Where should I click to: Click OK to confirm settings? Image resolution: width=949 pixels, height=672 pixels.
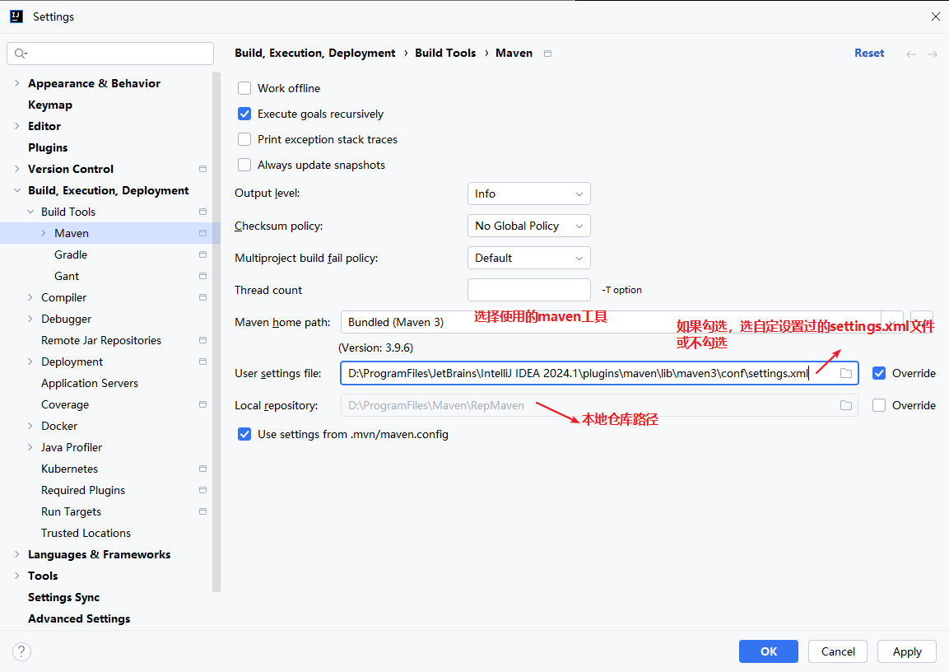[769, 651]
